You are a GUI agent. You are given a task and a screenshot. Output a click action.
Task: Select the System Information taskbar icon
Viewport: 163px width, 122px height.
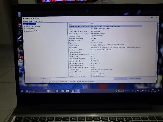tap(78, 91)
